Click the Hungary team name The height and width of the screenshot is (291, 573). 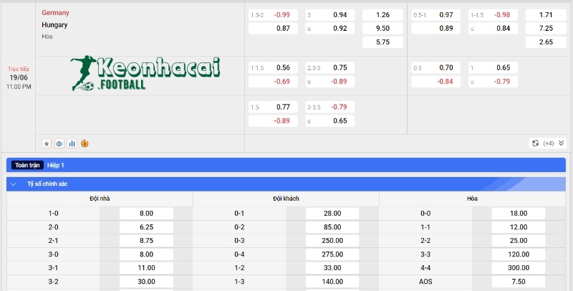click(55, 24)
